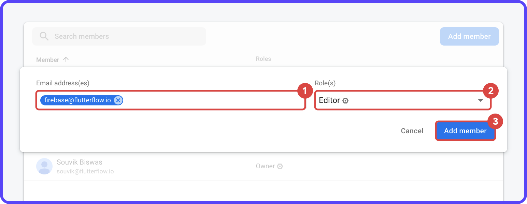The width and height of the screenshot is (527, 204).
Task: Click the Search members input box
Action: click(119, 36)
